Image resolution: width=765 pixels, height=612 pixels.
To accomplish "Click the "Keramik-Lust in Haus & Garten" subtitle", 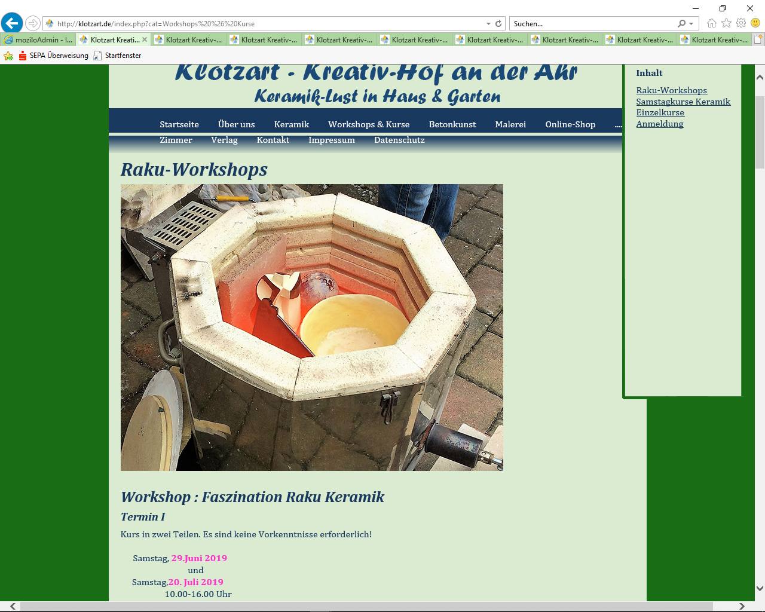I will [x=378, y=96].
